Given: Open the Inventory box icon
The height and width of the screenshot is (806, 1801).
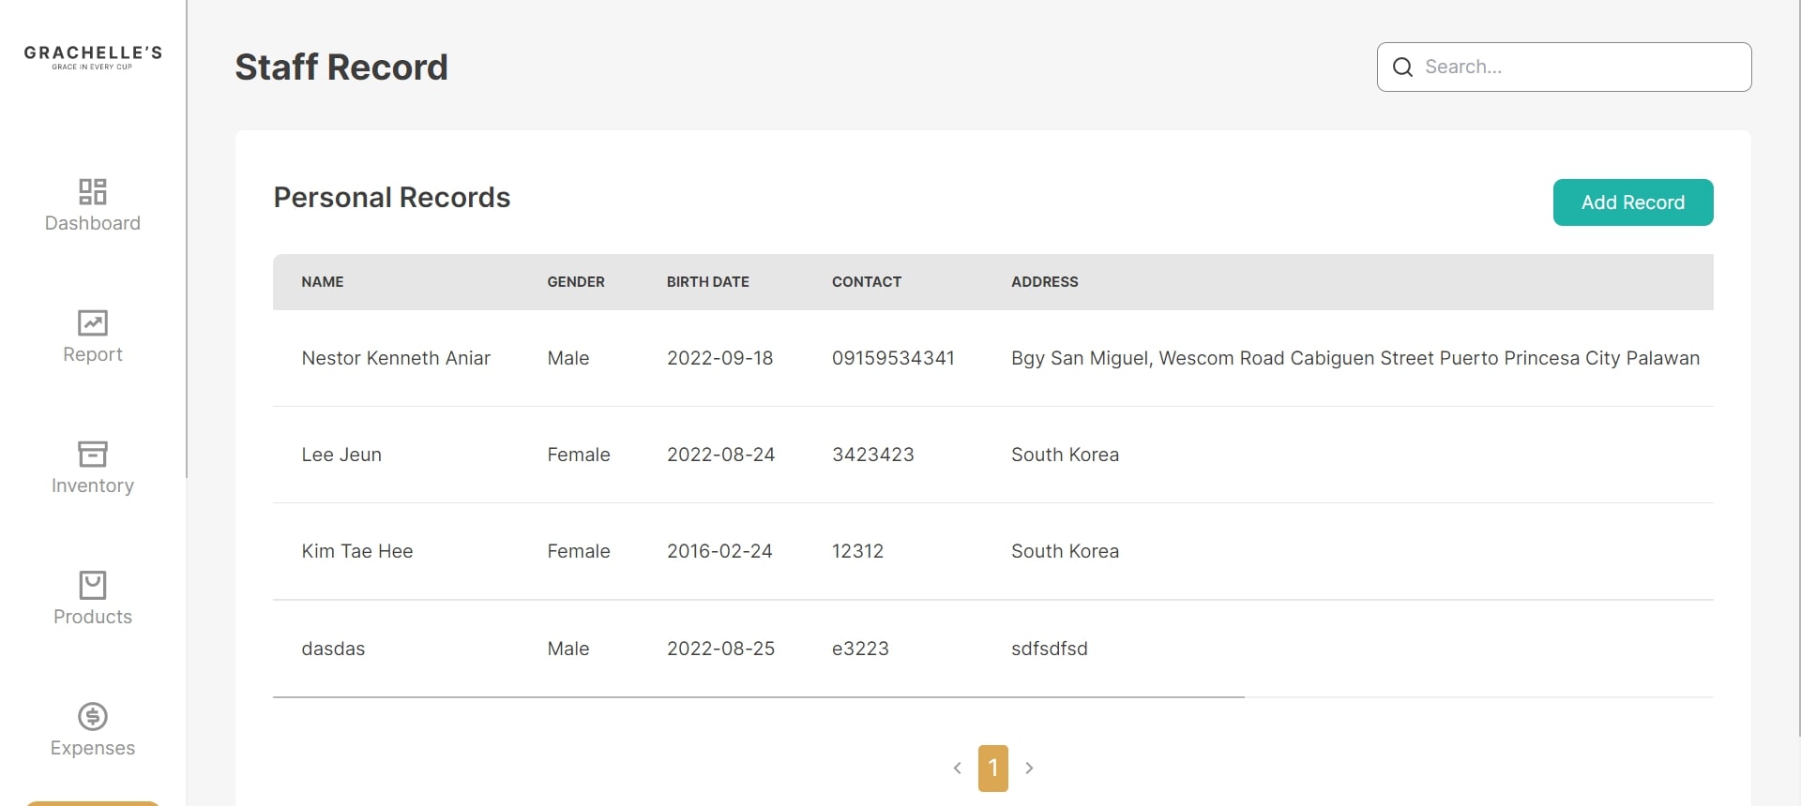Looking at the screenshot, I should tap(93, 454).
